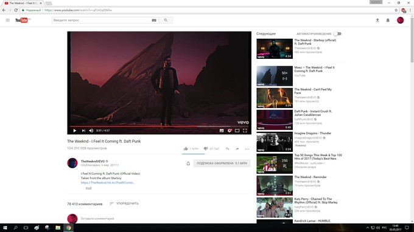The width and height of the screenshot is (414, 232).
Task: Toggle the channel notification bell
Action: [188, 163]
